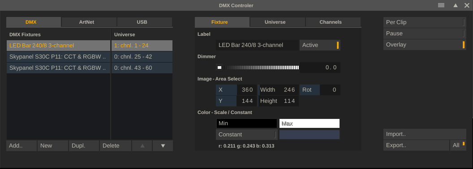Viewport: 473px width, 169px height.
Task: Toggle the Constant color option
Action: coord(246,135)
